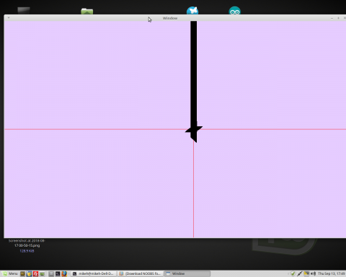Open the volume control in the tray
This screenshot has height=277, width=346.
(313, 273)
